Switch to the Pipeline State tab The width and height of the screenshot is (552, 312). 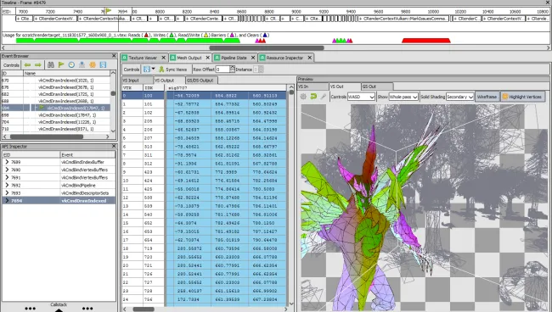point(234,58)
